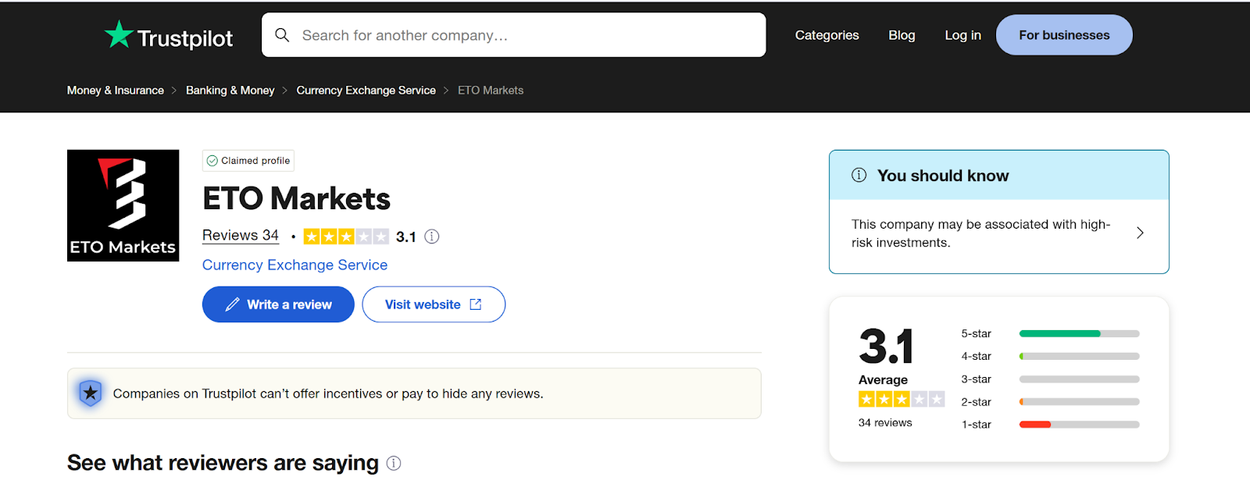The image size is (1250, 480).
Task: Click the incentives notice text
Action: click(x=328, y=393)
